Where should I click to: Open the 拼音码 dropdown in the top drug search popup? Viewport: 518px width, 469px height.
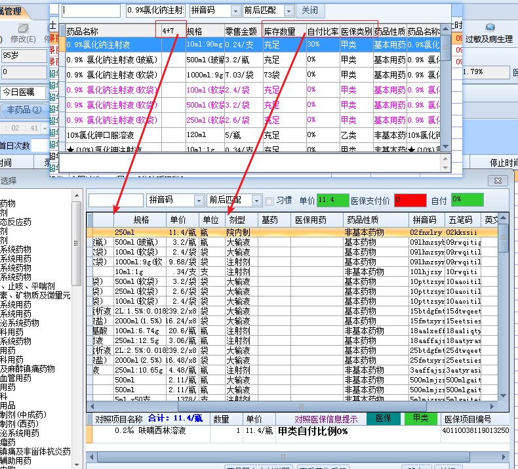click(235, 11)
